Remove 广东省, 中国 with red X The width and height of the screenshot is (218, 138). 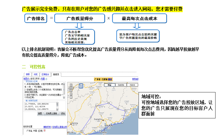click(44, 131)
